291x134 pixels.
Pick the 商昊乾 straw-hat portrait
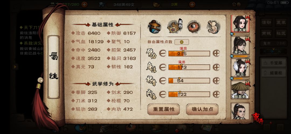[240, 90]
